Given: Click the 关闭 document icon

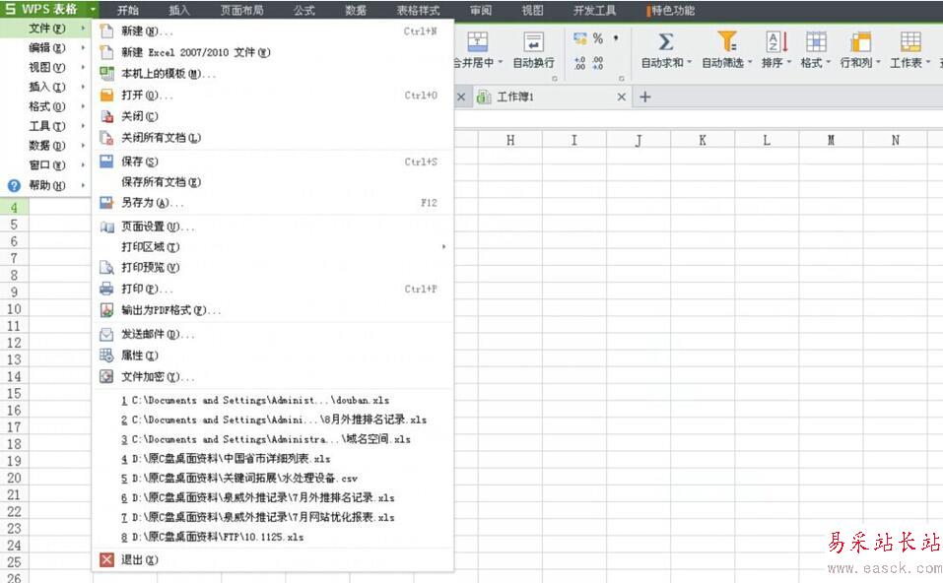Looking at the screenshot, I should click(106, 116).
